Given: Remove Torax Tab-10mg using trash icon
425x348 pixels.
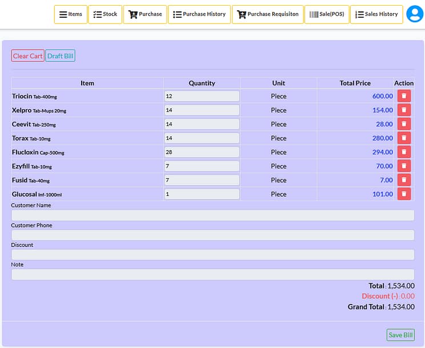Looking at the screenshot, I should point(404,138).
